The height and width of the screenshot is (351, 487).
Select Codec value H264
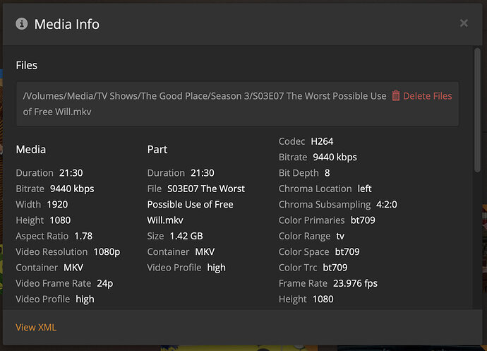(x=322, y=141)
